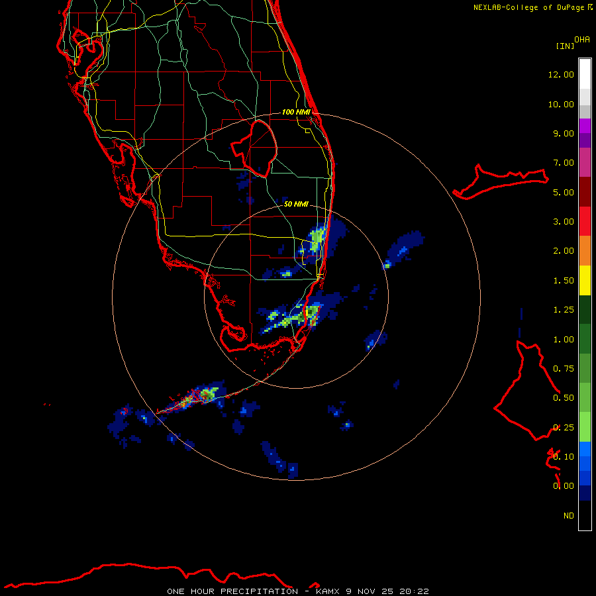Screen dimensions: 596x596
Task: Click the ND legend label
Action: [569, 516]
